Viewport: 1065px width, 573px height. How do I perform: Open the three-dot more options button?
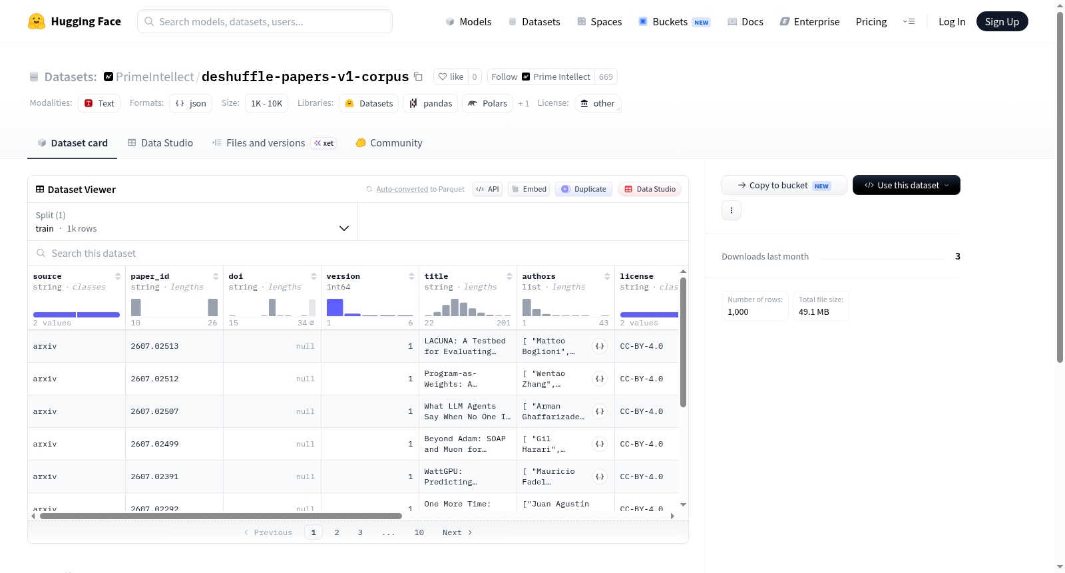tap(732, 210)
